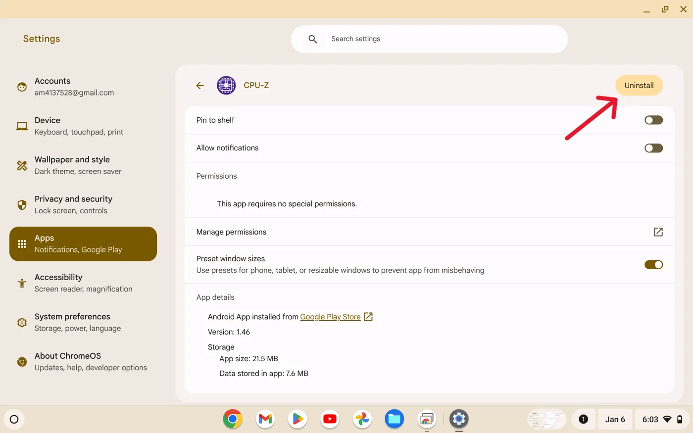Disable Preset window sizes switch
Viewport: 693px width, 433px height.
coord(653,265)
